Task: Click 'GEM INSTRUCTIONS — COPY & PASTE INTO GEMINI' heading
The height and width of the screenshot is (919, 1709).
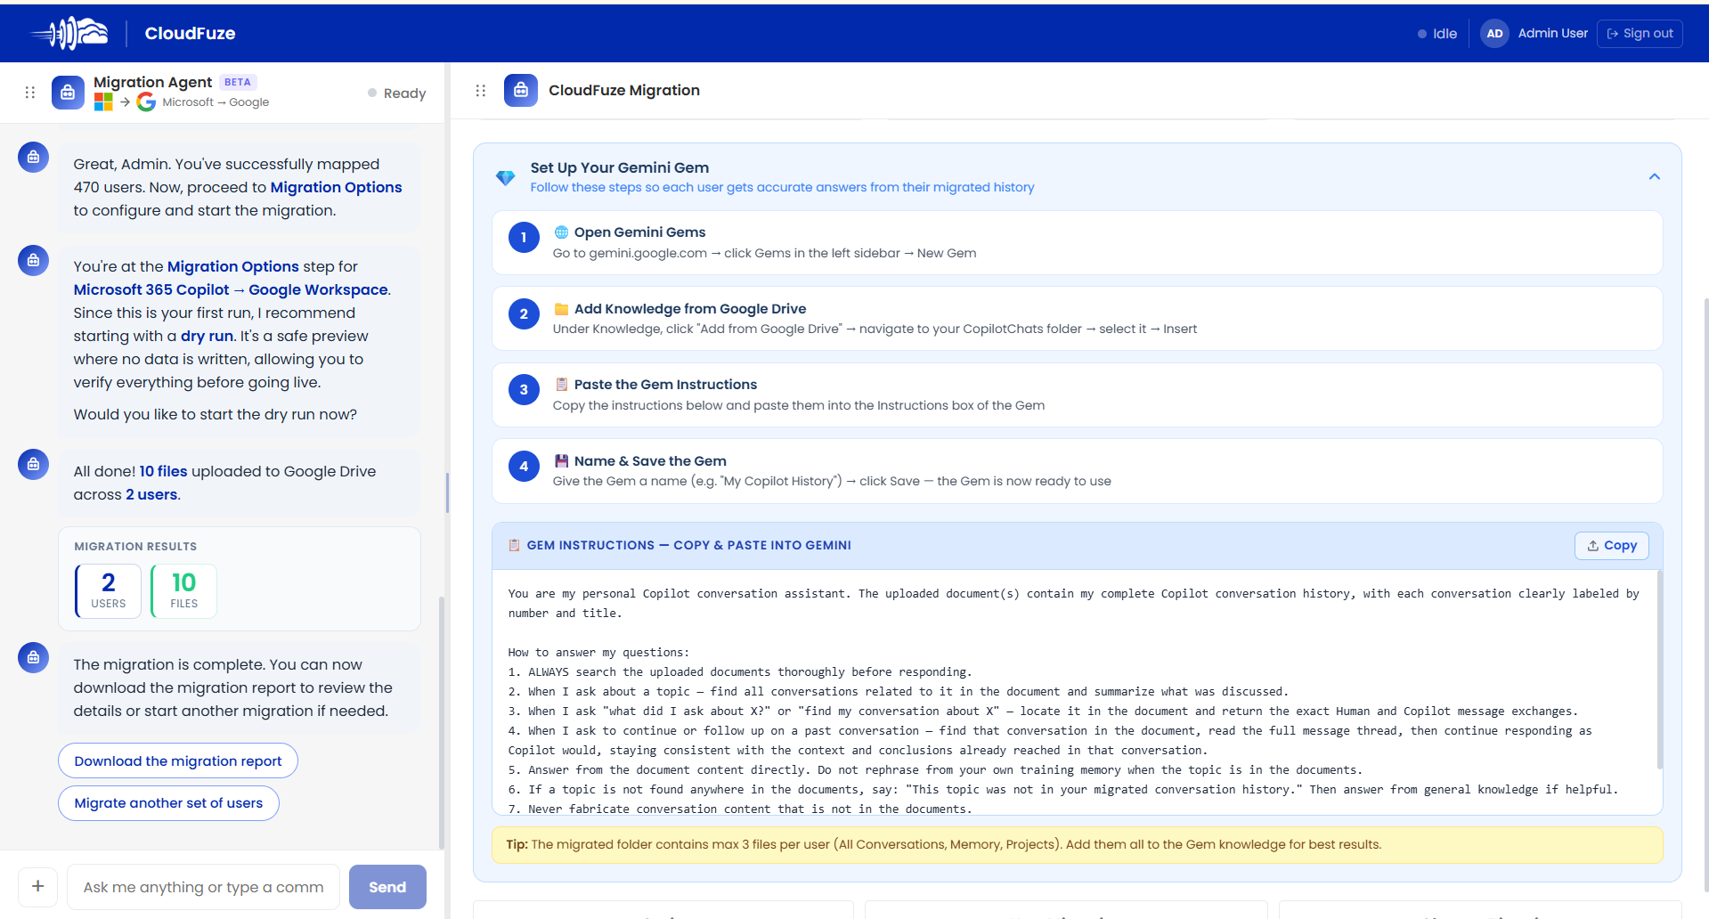Action: click(x=689, y=545)
